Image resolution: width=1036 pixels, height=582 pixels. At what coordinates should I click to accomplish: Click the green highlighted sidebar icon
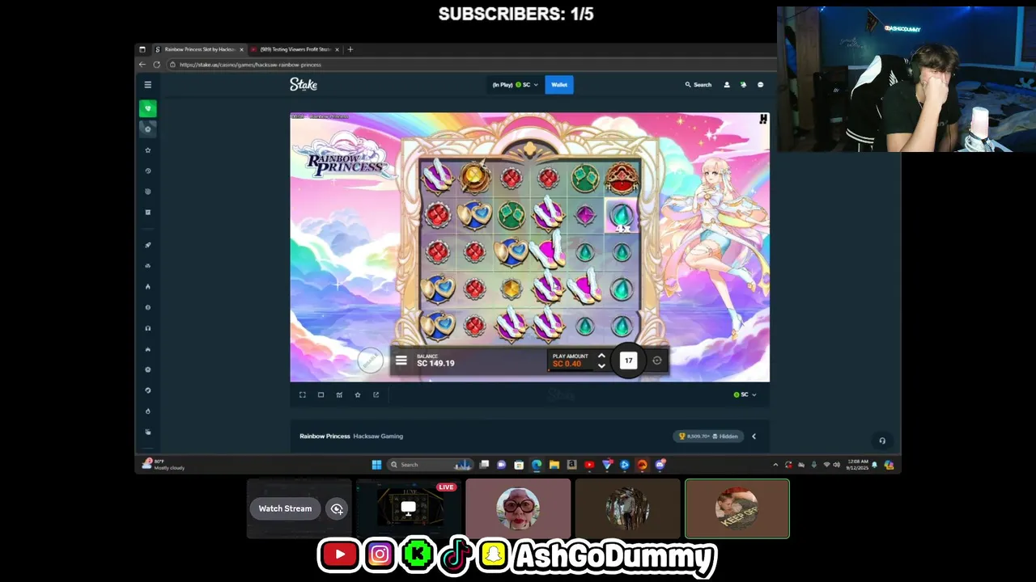[x=147, y=108]
